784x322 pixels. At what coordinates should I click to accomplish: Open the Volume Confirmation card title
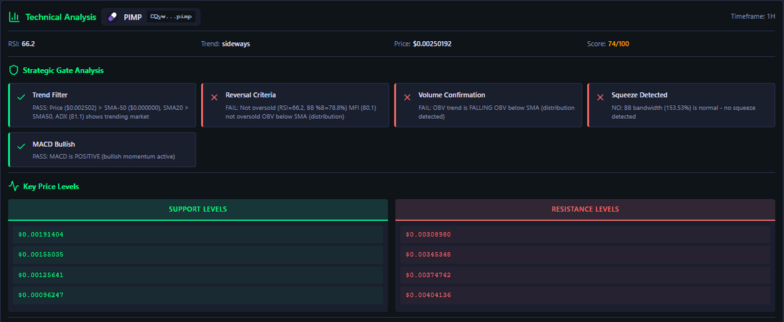click(451, 95)
